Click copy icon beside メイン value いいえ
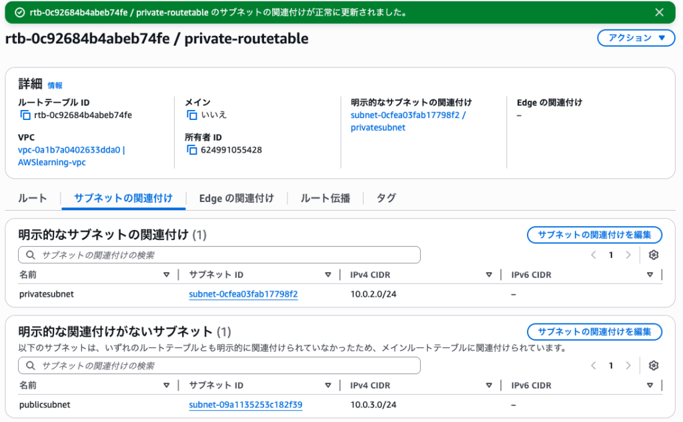Screen dimensions: 683x422 192,115
